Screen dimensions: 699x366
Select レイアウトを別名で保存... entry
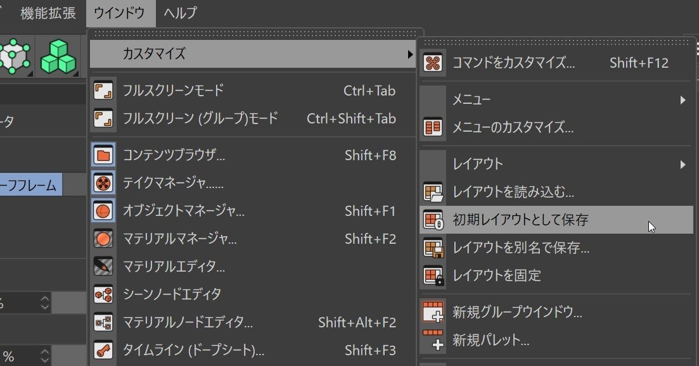(x=556, y=248)
